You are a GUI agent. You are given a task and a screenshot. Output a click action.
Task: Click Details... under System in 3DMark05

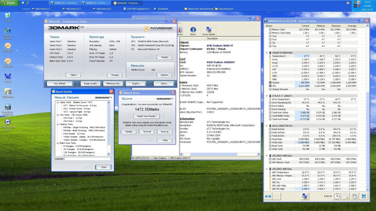pos(164,57)
